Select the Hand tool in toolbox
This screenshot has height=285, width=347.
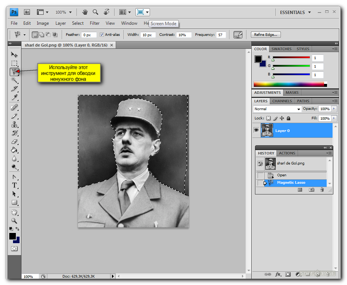tap(14, 213)
